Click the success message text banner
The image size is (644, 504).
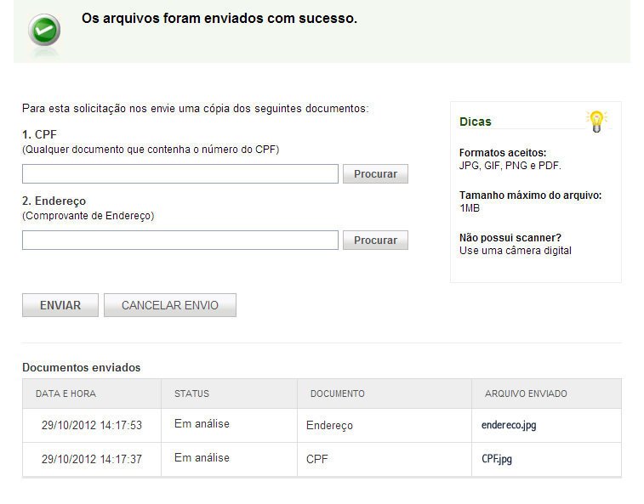coord(219,18)
